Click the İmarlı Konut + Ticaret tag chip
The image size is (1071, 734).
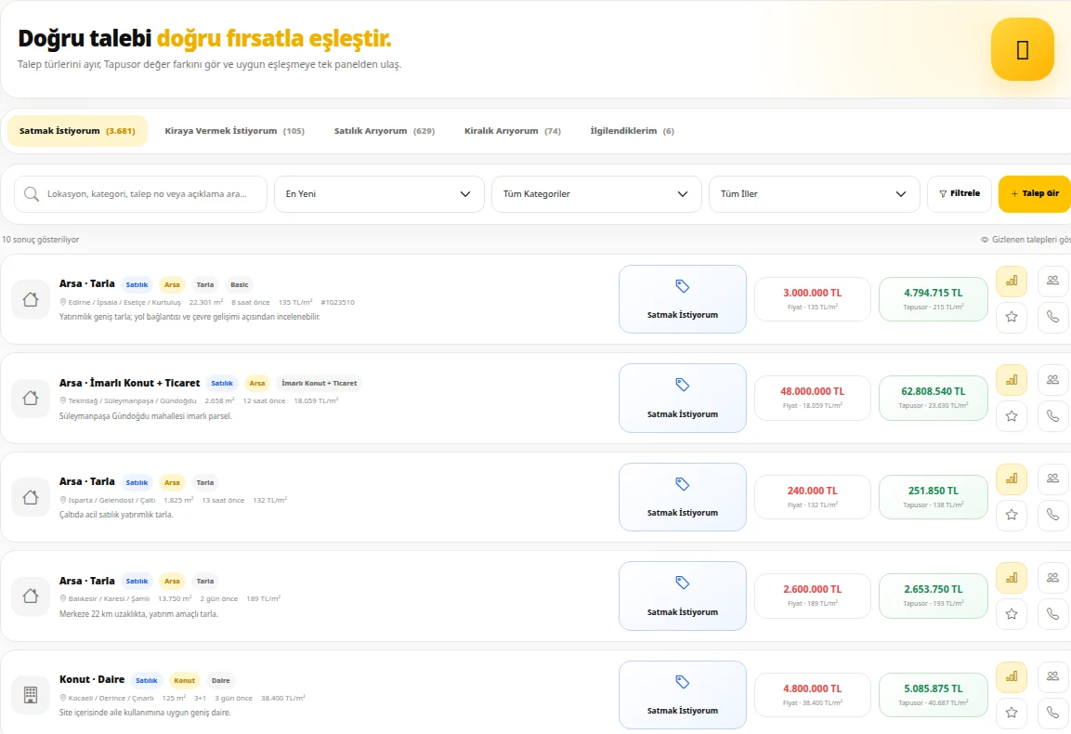[x=319, y=384]
